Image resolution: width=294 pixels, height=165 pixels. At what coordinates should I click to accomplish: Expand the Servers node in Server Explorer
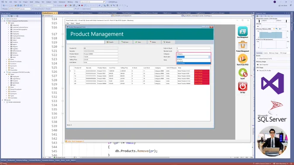pos(3,100)
